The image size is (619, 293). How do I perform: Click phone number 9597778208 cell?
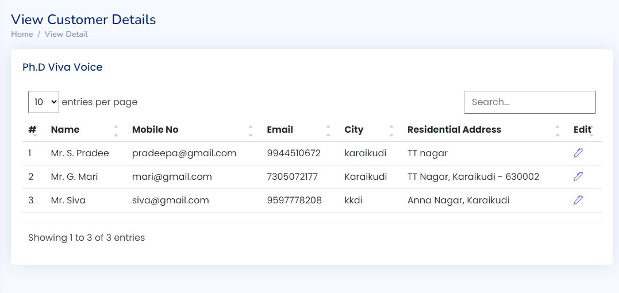click(294, 201)
